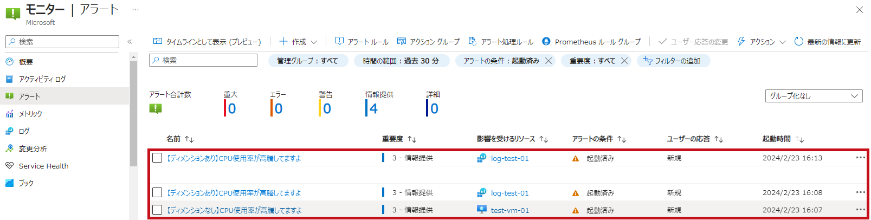This screenshot has height=220, width=871.
Task: Open Service Health in the sidebar
Action: (43, 166)
